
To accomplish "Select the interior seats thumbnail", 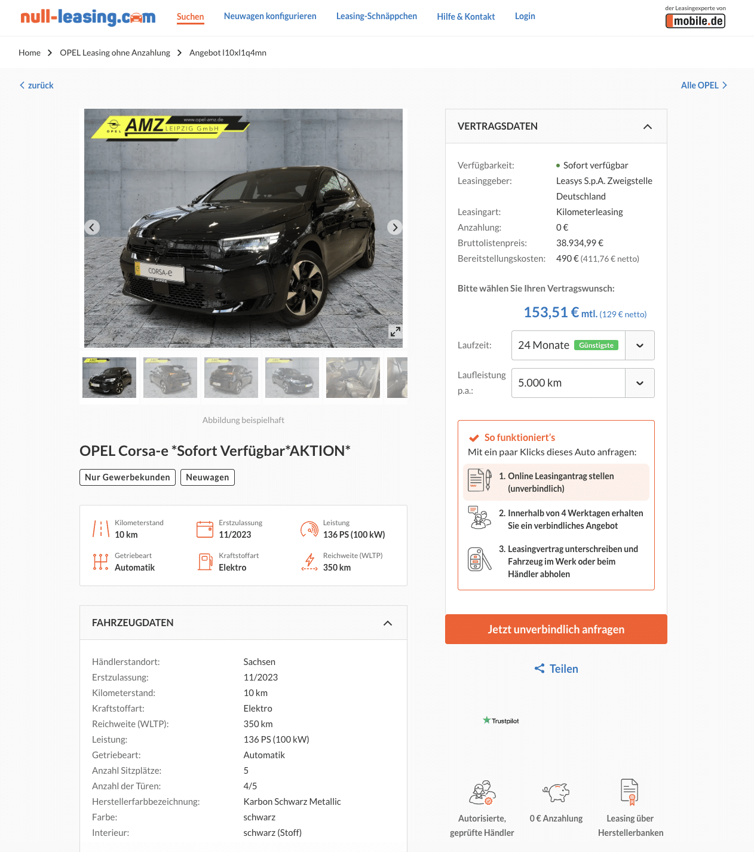I will (x=353, y=378).
